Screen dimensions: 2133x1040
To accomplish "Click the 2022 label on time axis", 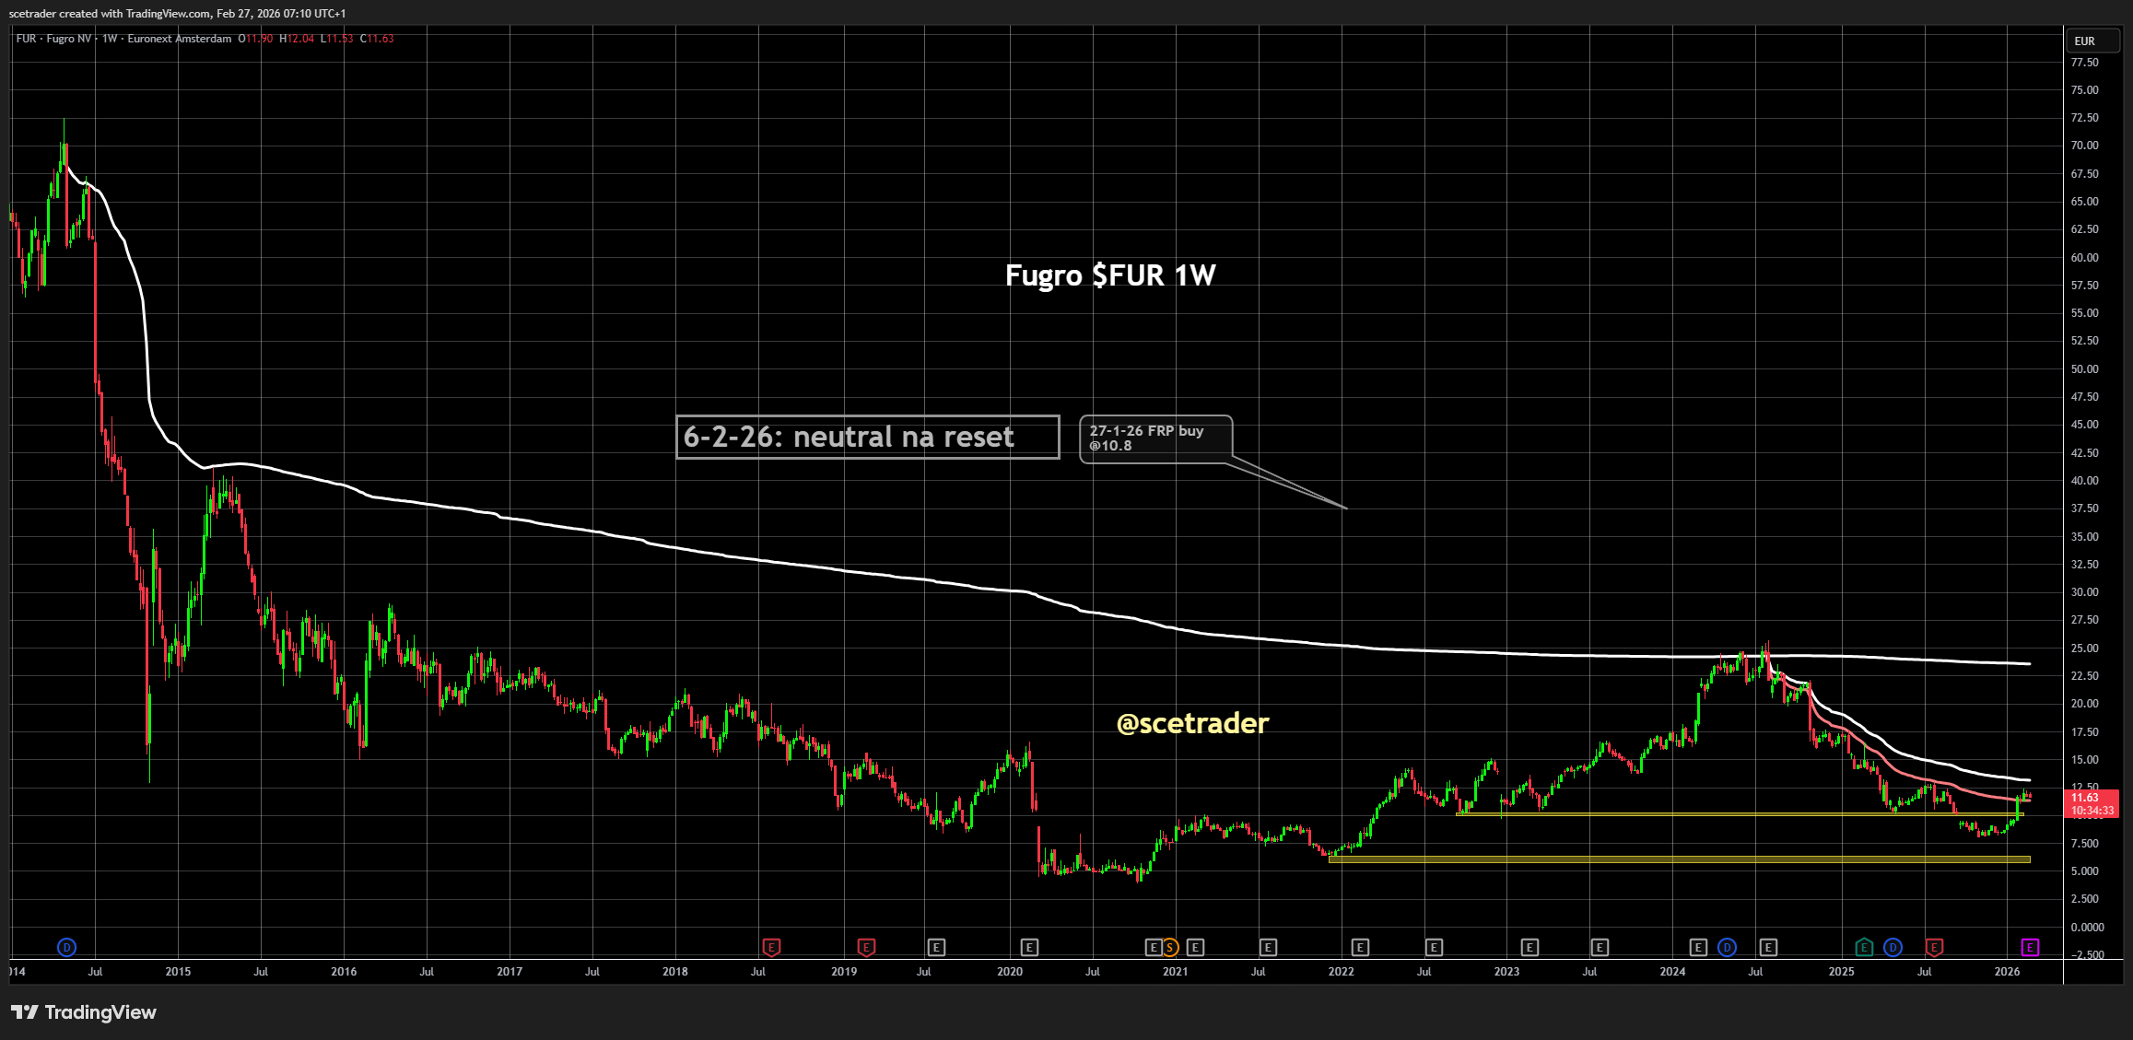I will click(1341, 972).
